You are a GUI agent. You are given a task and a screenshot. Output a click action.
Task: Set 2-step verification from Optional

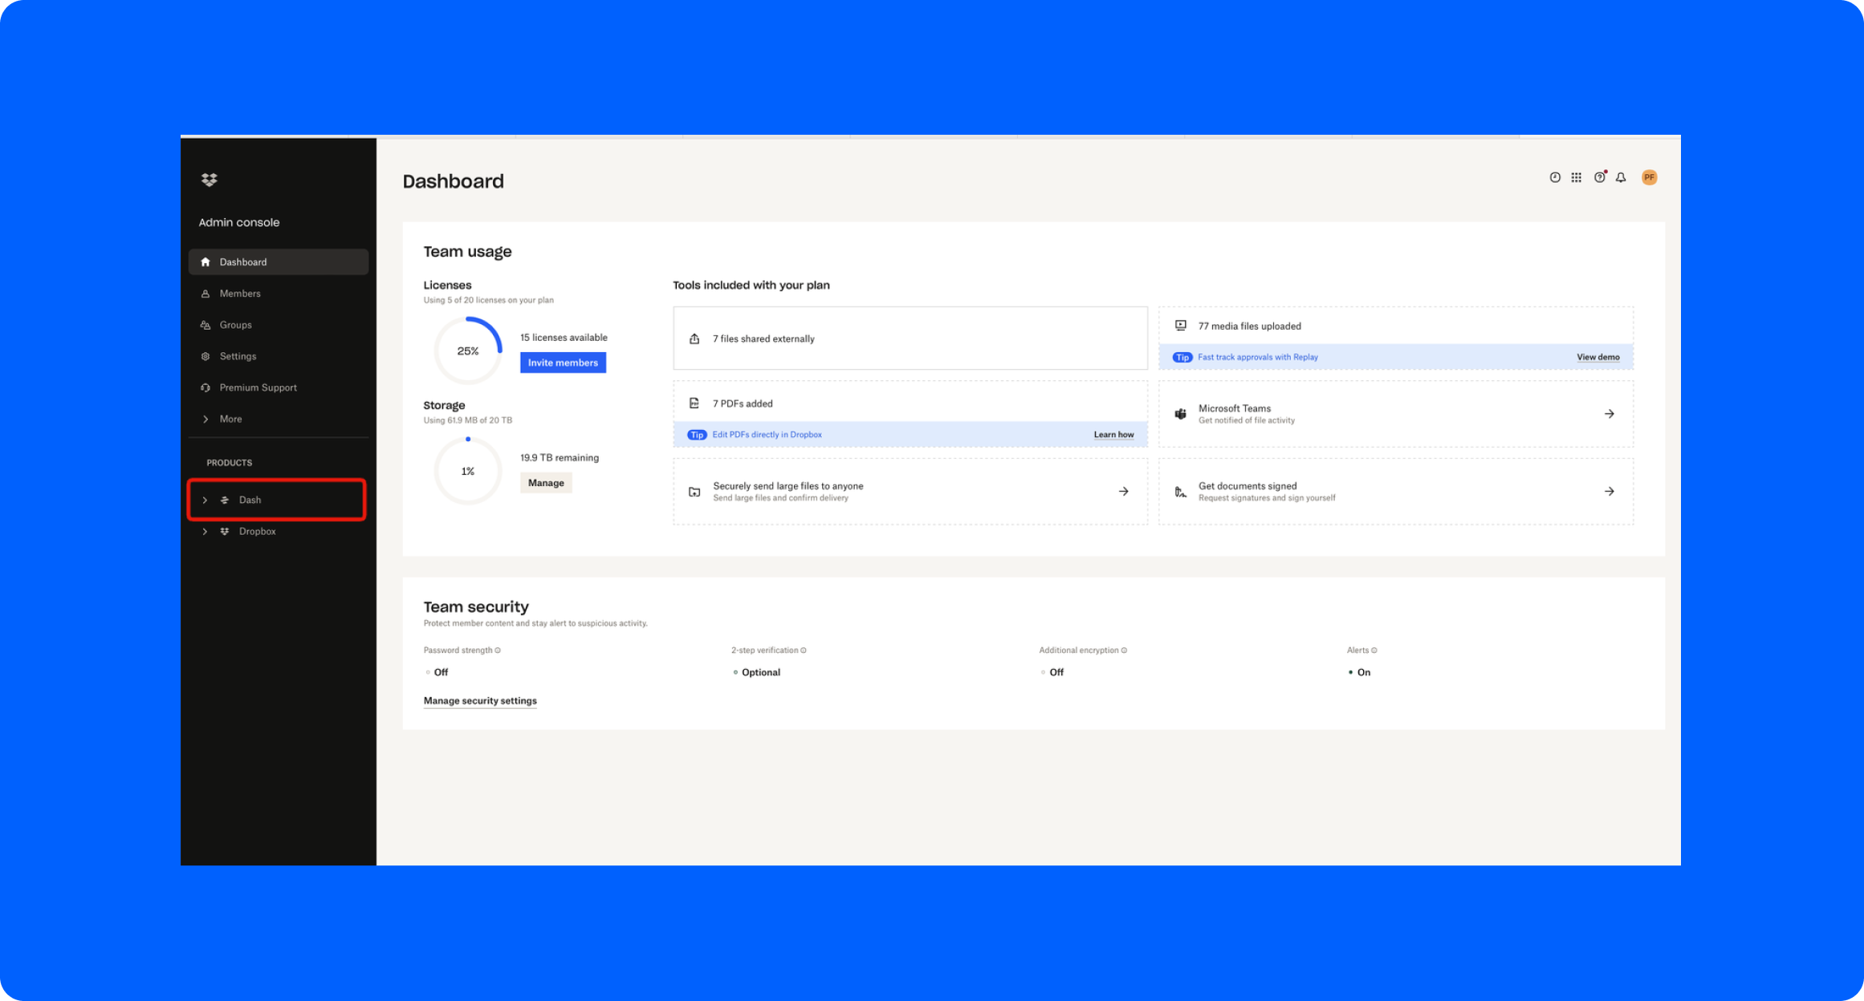[x=759, y=672]
